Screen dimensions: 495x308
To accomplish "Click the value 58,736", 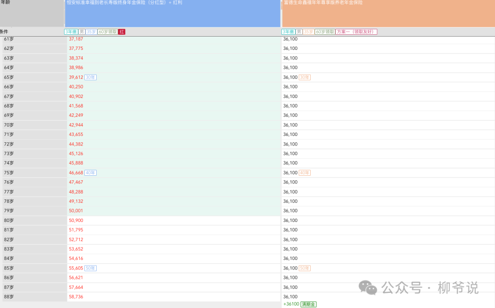I will (x=76, y=297).
